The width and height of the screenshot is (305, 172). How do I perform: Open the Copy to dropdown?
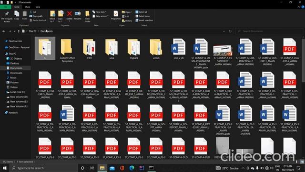(61, 16)
